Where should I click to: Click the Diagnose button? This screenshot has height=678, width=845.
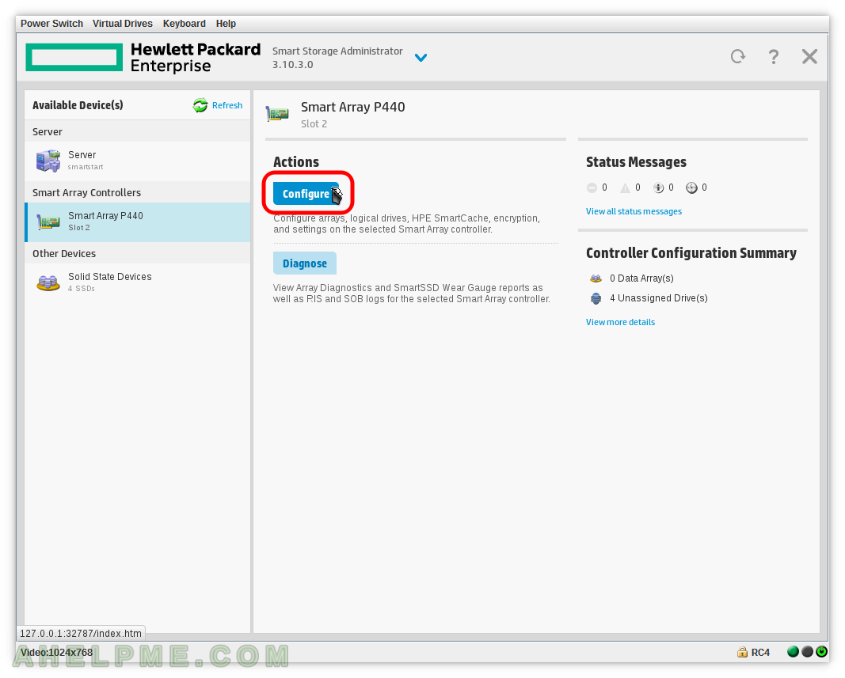pos(304,263)
